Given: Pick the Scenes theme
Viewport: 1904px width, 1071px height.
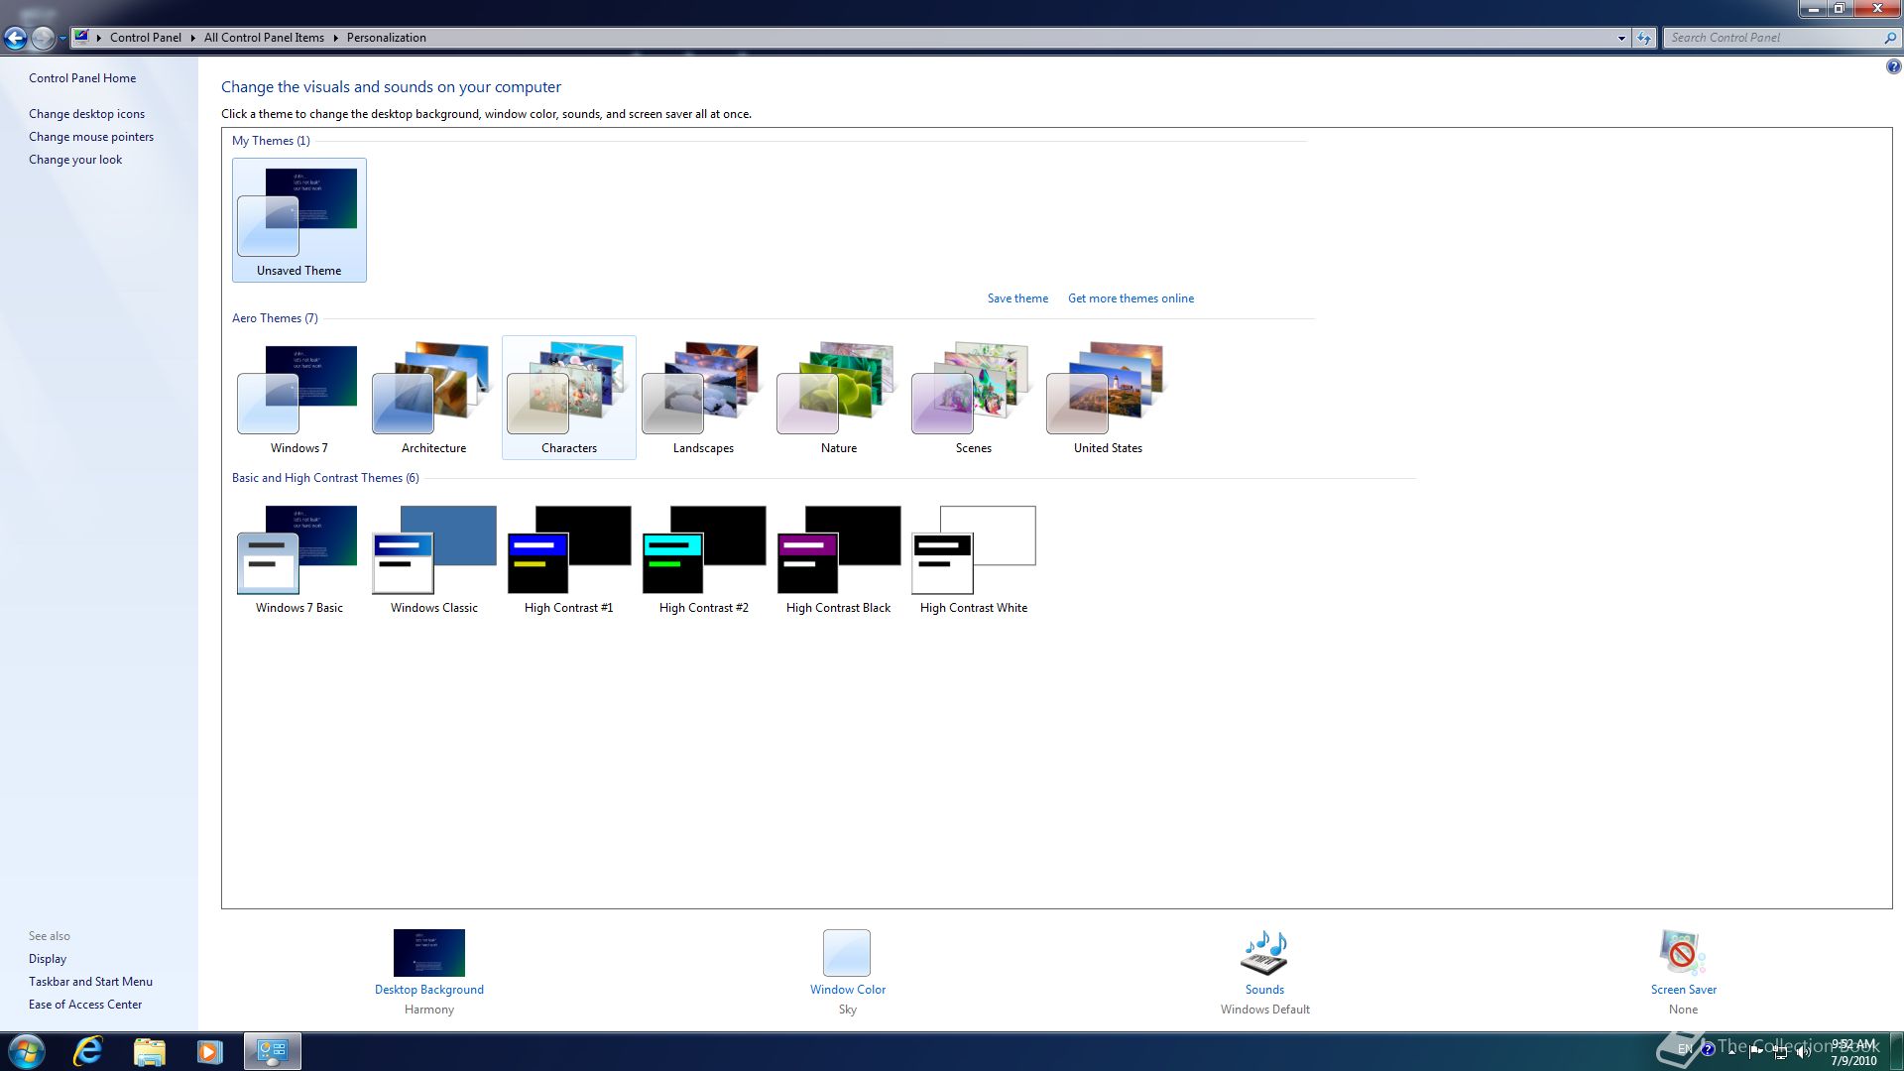Looking at the screenshot, I should (973, 398).
